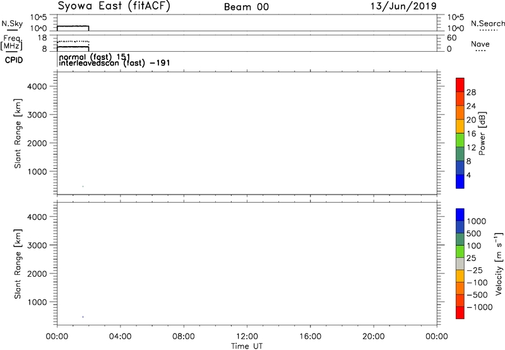Click 'Slant Range [km]' label of velocity panel
505x350 pixels.
point(18,264)
